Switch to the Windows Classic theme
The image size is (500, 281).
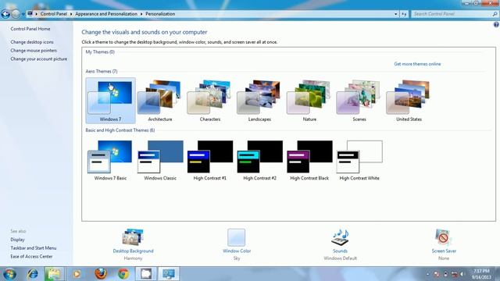pyautogui.click(x=160, y=160)
